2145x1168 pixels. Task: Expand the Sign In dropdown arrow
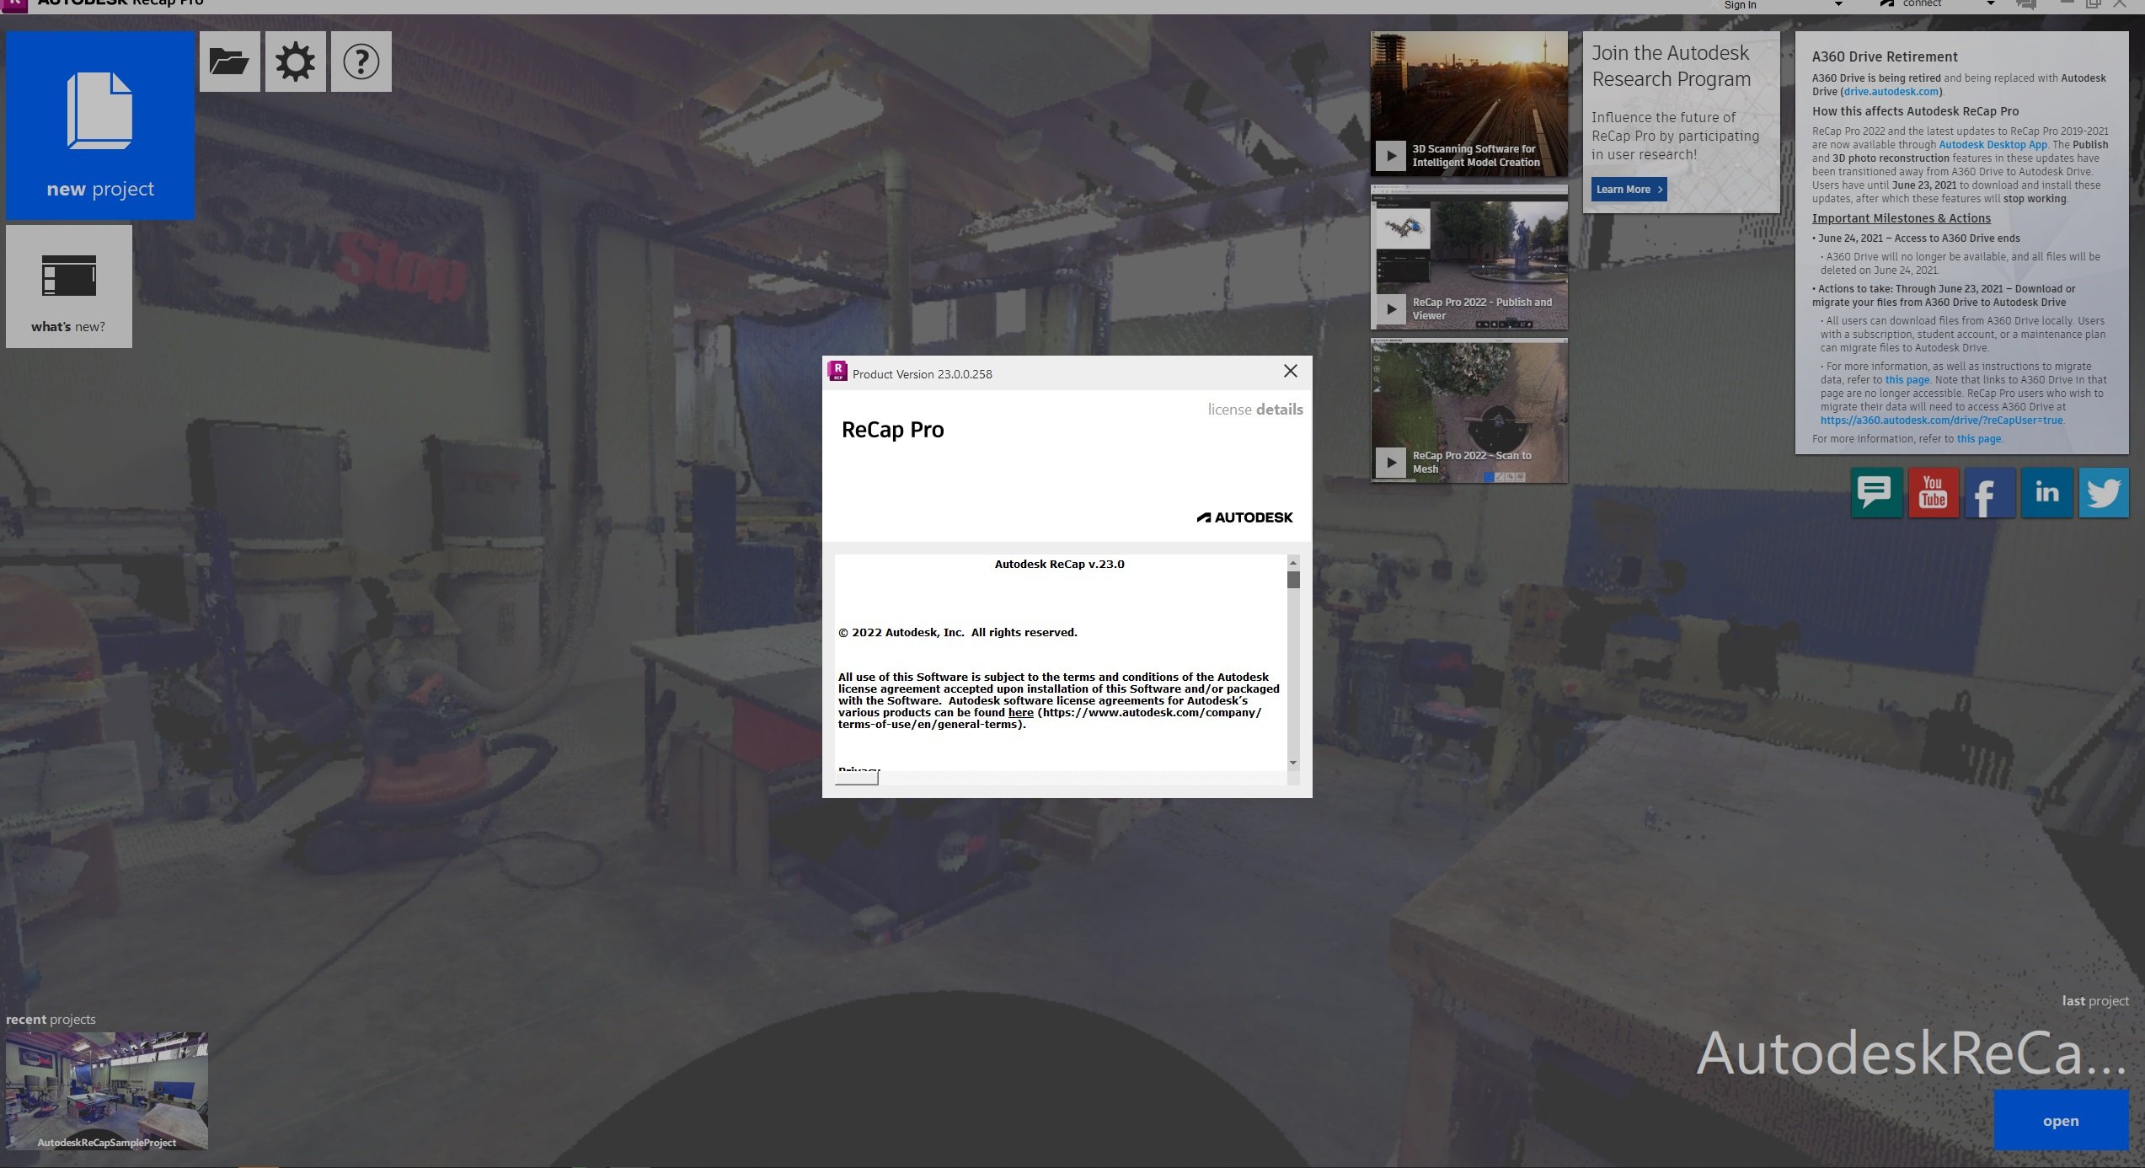click(1838, 5)
